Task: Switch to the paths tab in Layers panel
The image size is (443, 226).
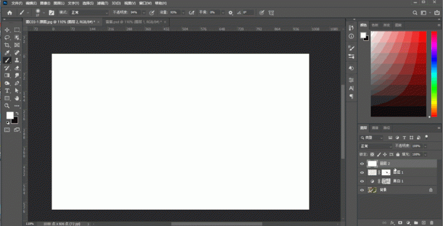Action: [386, 128]
